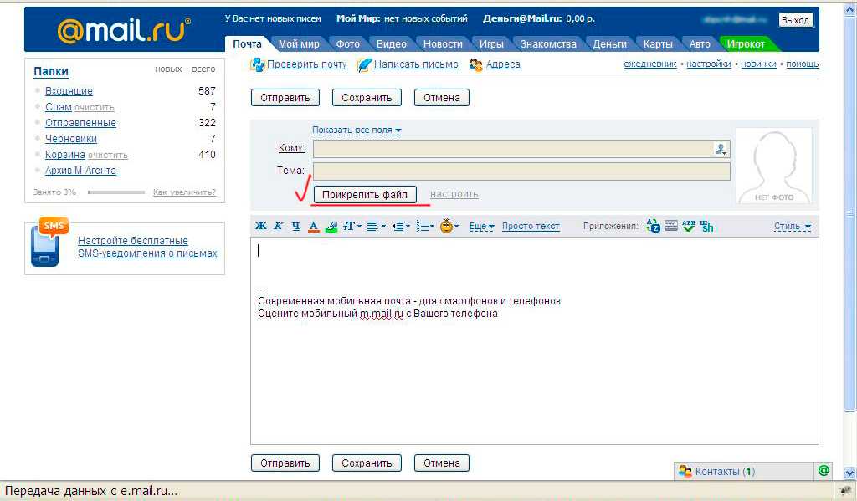The width and height of the screenshot is (857, 501).
Task: Open the Мой мир tab
Action: point(299,43)
